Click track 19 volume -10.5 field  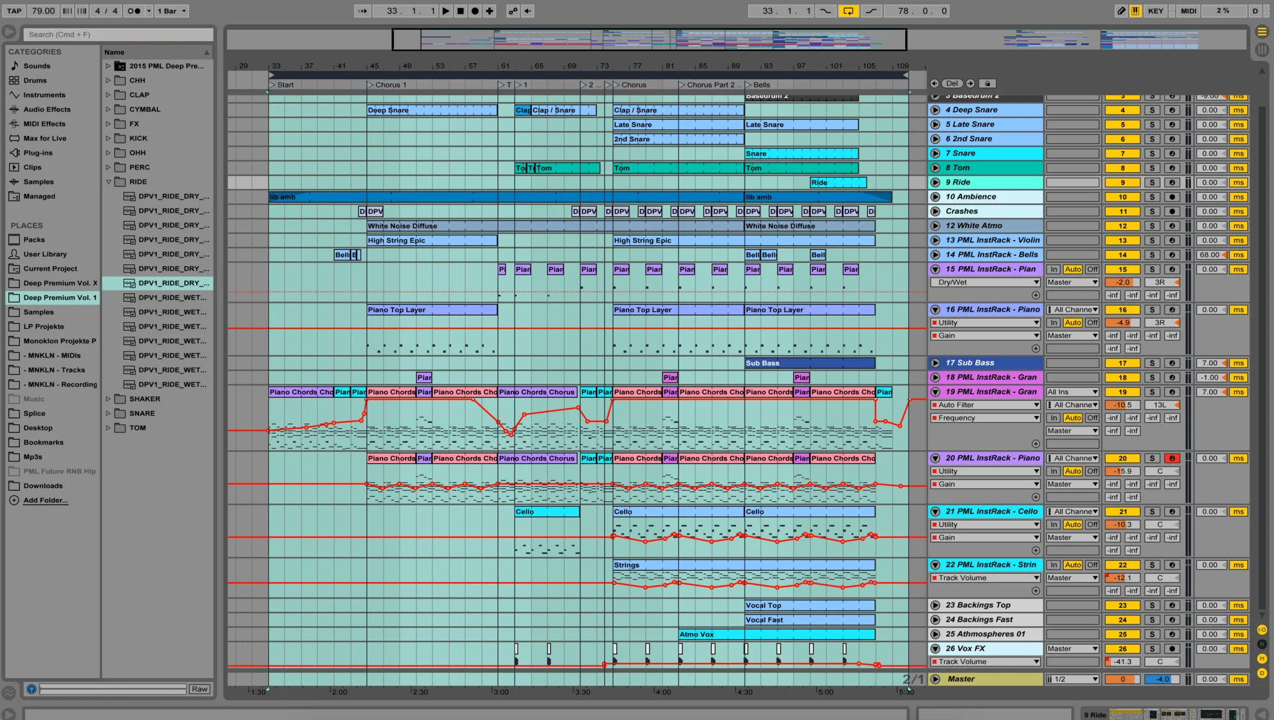(x=1122, y=405)
